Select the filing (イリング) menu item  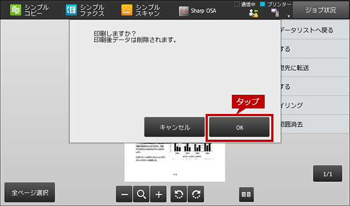click(x=315, y=105)
